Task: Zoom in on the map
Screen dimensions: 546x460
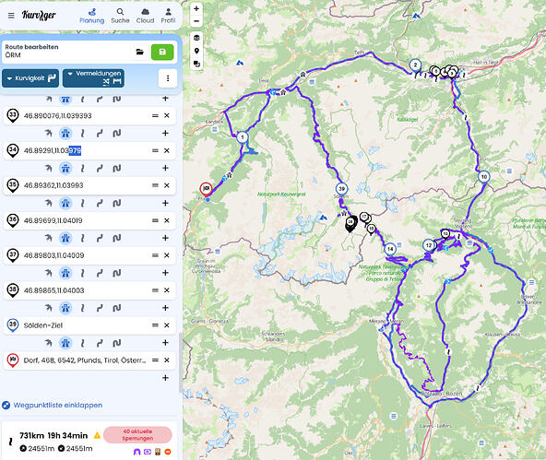Action: click(196, 8)
